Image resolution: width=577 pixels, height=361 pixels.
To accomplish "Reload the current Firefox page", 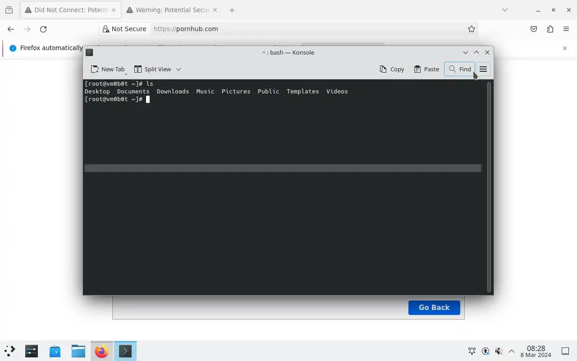I will coord(43,29).
